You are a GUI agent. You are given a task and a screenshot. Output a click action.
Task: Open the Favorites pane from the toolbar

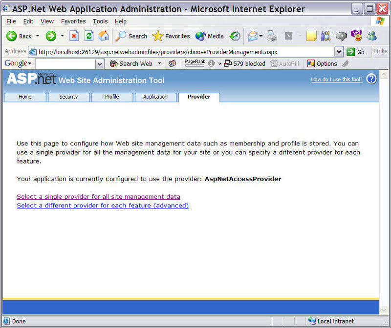click(171, 36)
